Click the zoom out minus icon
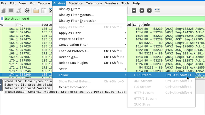The height and width of the screenshot is (115, 205). (x=141, y=11)
